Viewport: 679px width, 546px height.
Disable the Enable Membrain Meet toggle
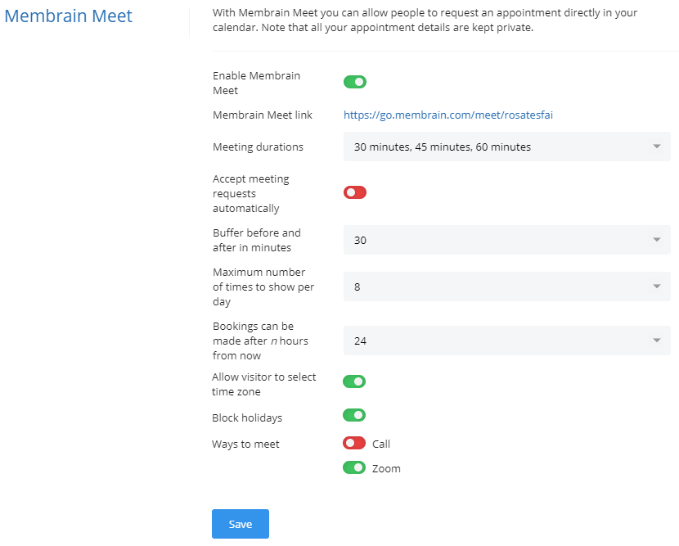tap(354, 82)
